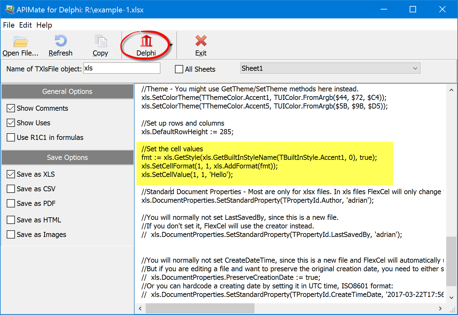Open the File menu

(x=9, y=25)
